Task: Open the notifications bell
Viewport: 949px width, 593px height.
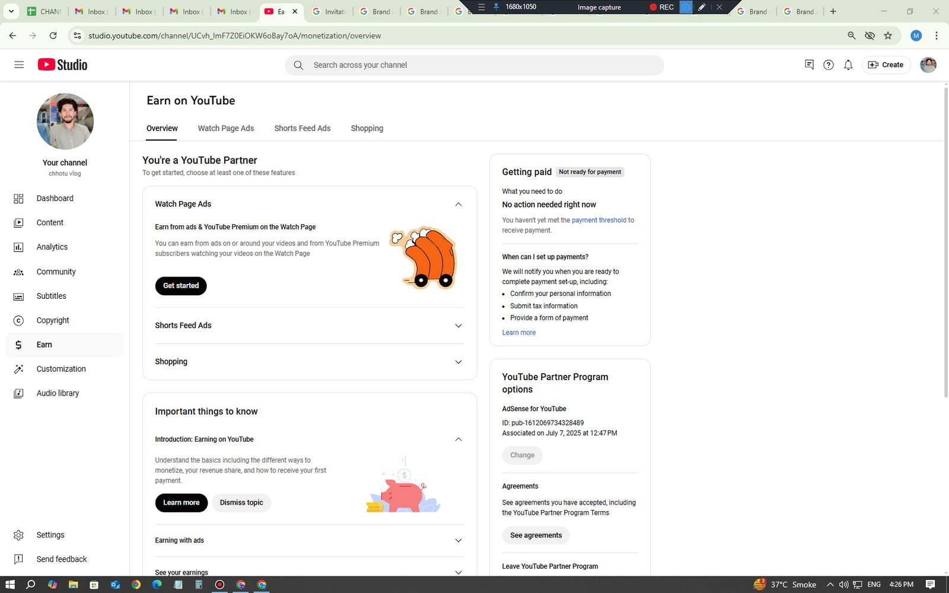Action: coord(848,65)
